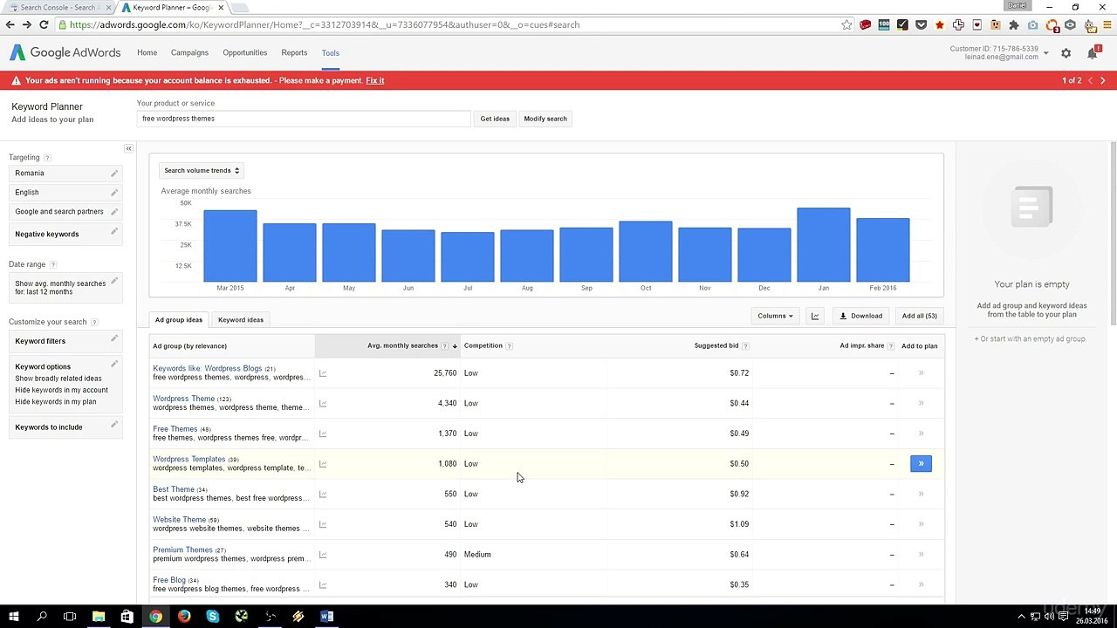
Task: Click Medium competition for Premium Themes
Action: pyautogui.click(x=477, y=555)
